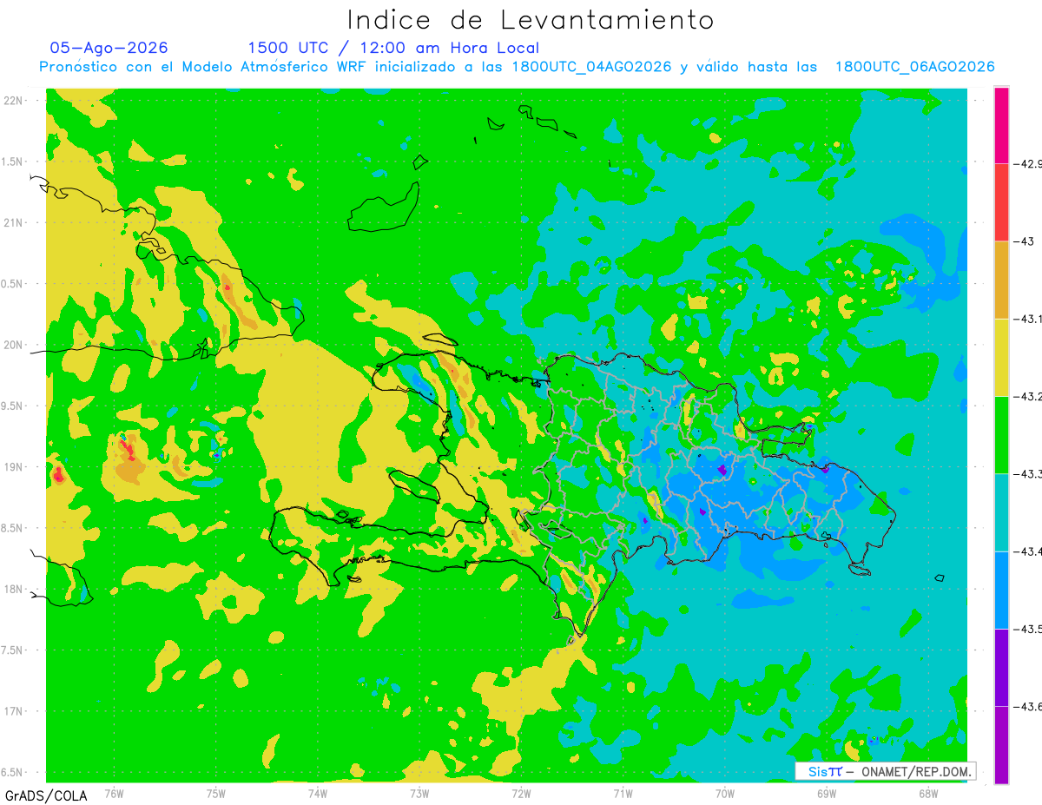Click the colorbar value '-43.6'
The image size is (1042, 805).
pyautogui.click(x=1028, y=706)
